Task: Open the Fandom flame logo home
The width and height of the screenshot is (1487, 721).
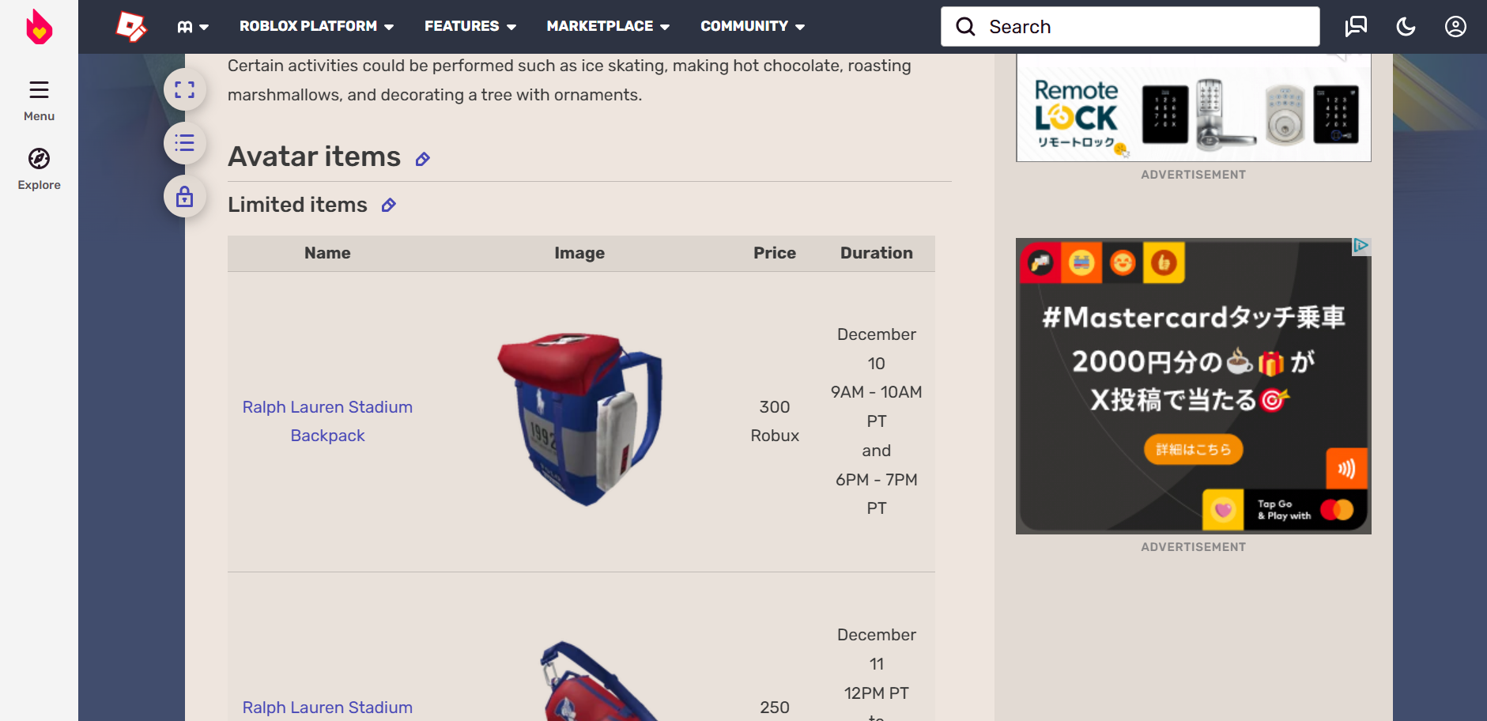Action: tap(39, 27)
